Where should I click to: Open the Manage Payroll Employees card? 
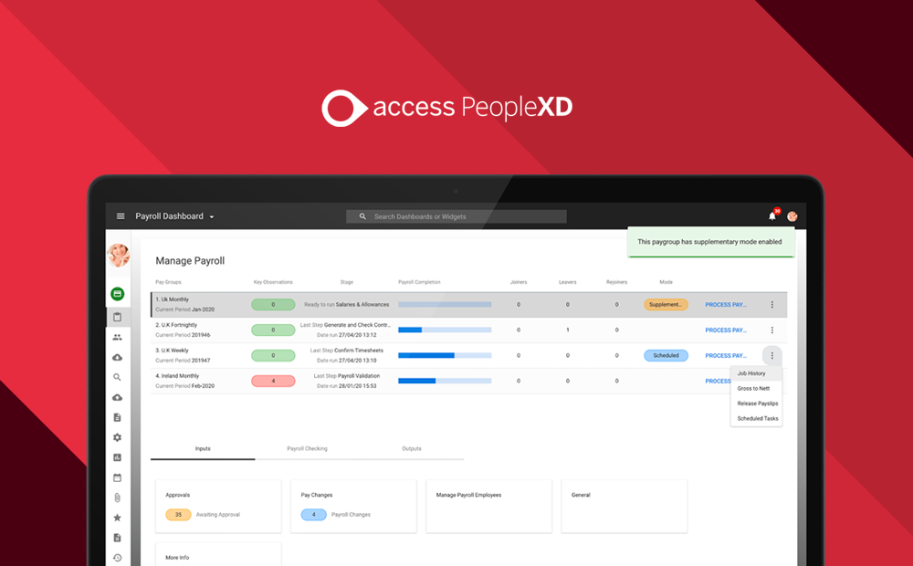488,506
